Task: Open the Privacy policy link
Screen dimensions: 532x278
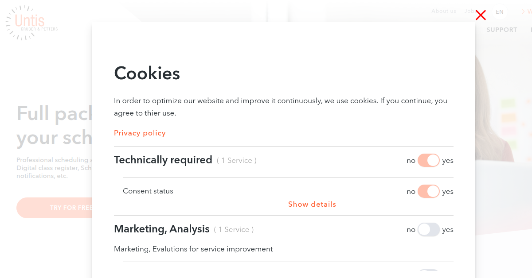Action: click(140, 133)
